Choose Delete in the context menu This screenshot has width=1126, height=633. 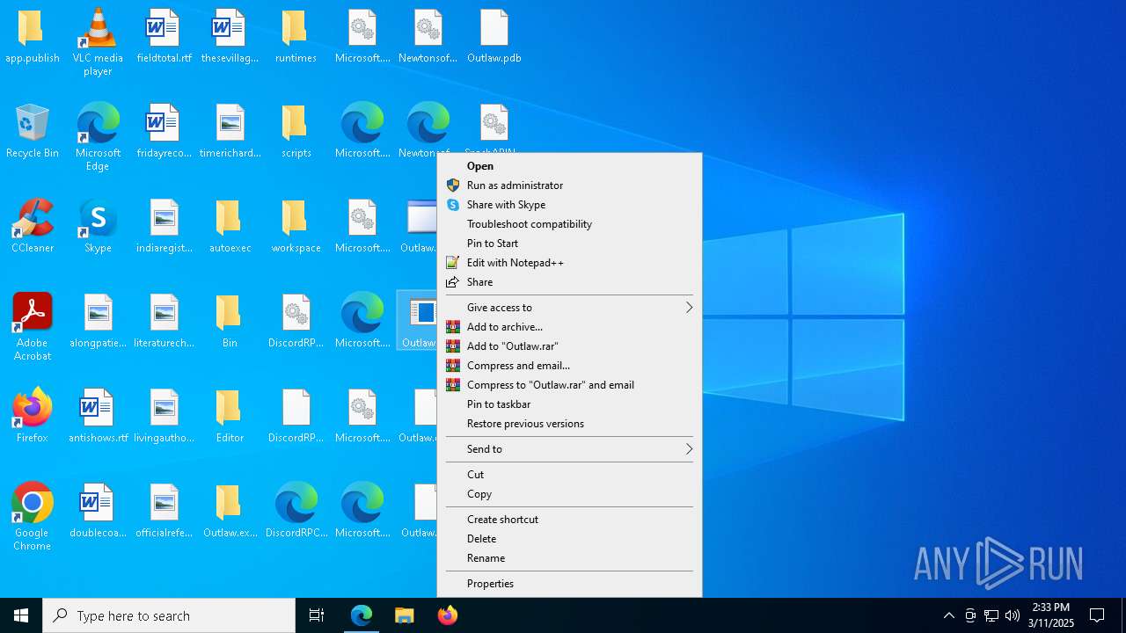(x=569, y=539)
